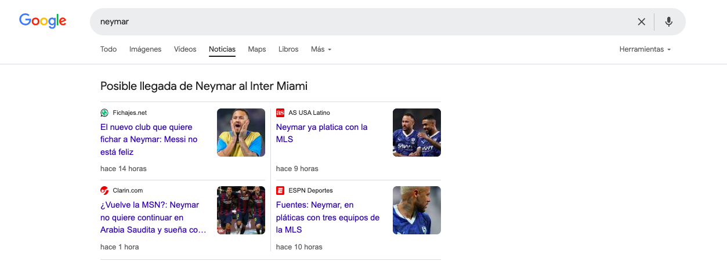Click the ESPN Deportes source icon
The image size is (727, 279).
coord(280,190)
